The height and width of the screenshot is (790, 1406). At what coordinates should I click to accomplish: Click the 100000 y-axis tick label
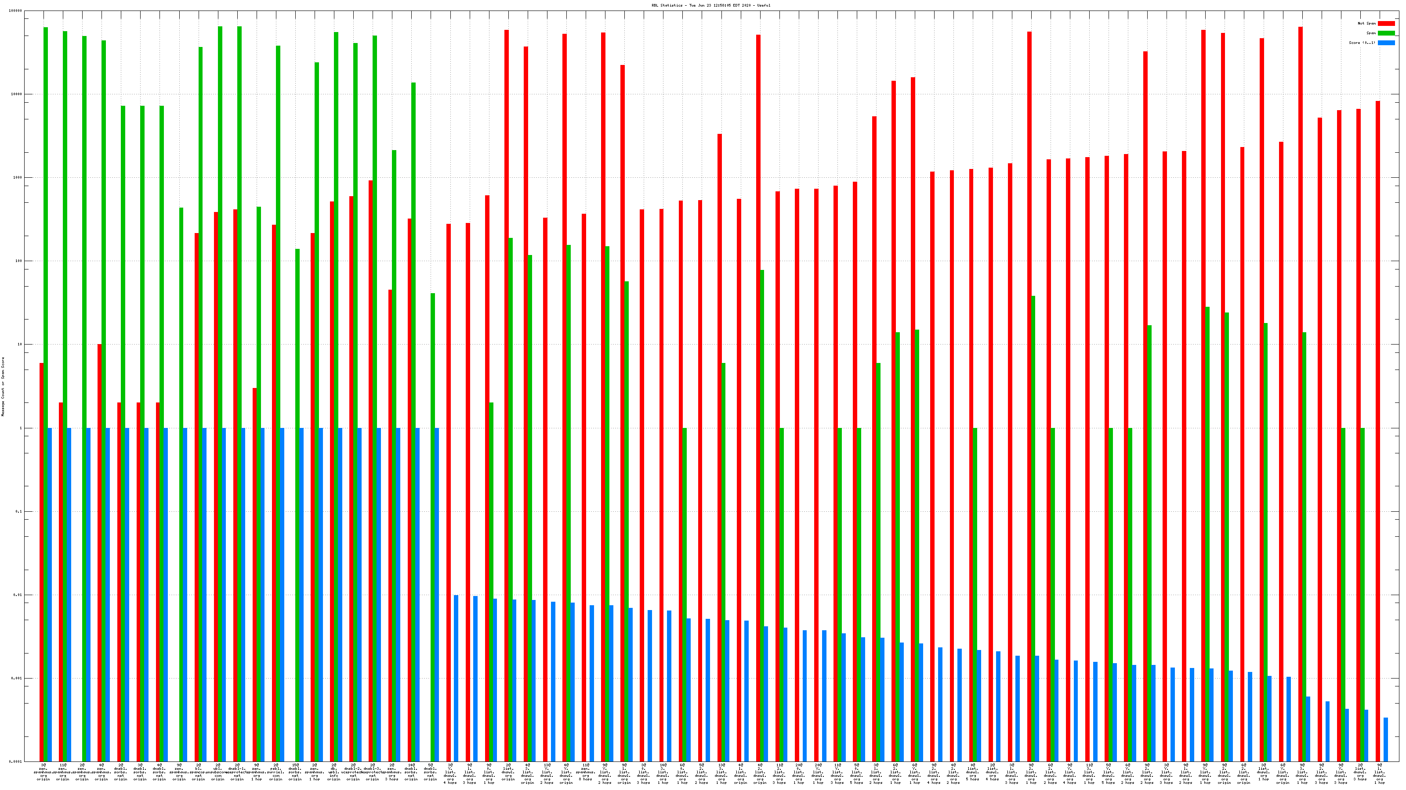pyautogui.click(x=16, y=11)
